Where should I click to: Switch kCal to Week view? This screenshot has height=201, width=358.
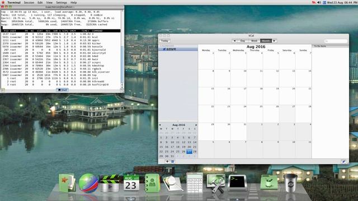255,41
